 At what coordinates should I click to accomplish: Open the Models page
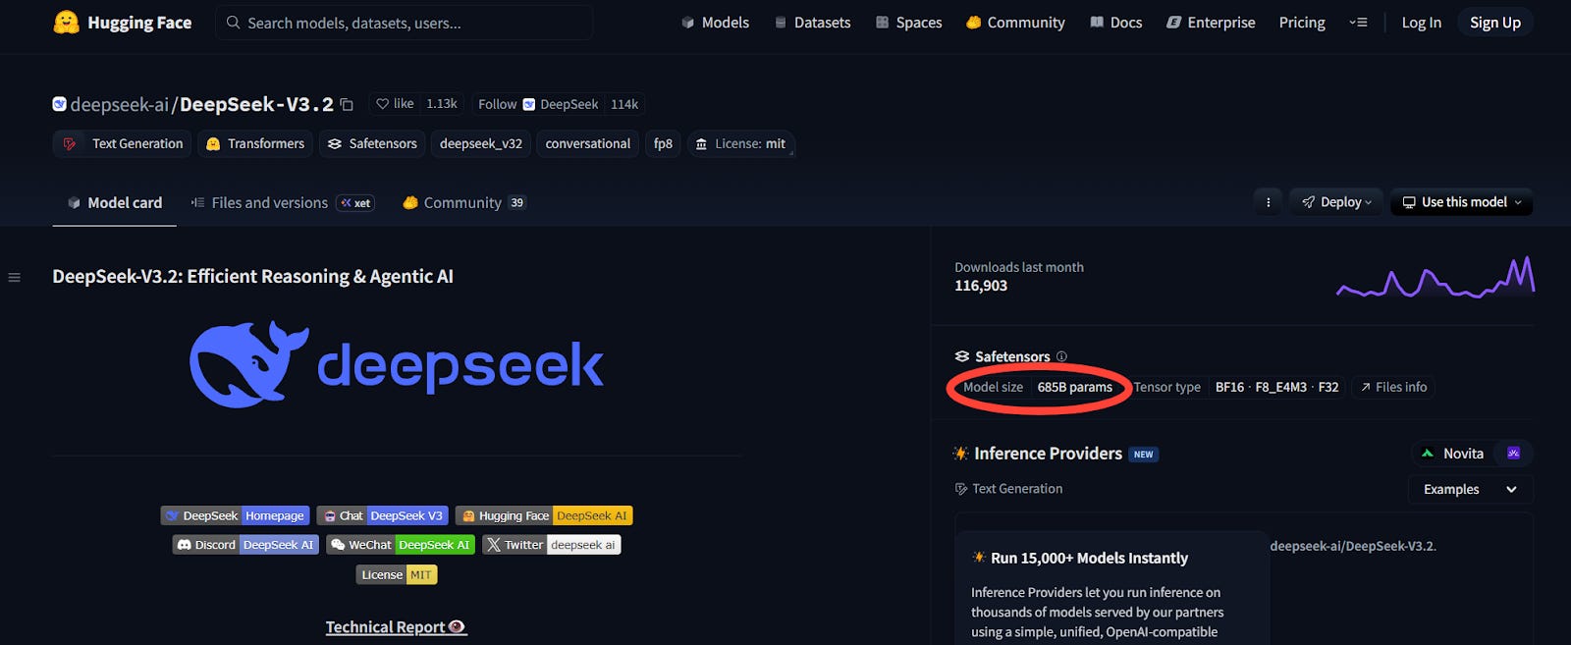[x=716, y=23]
